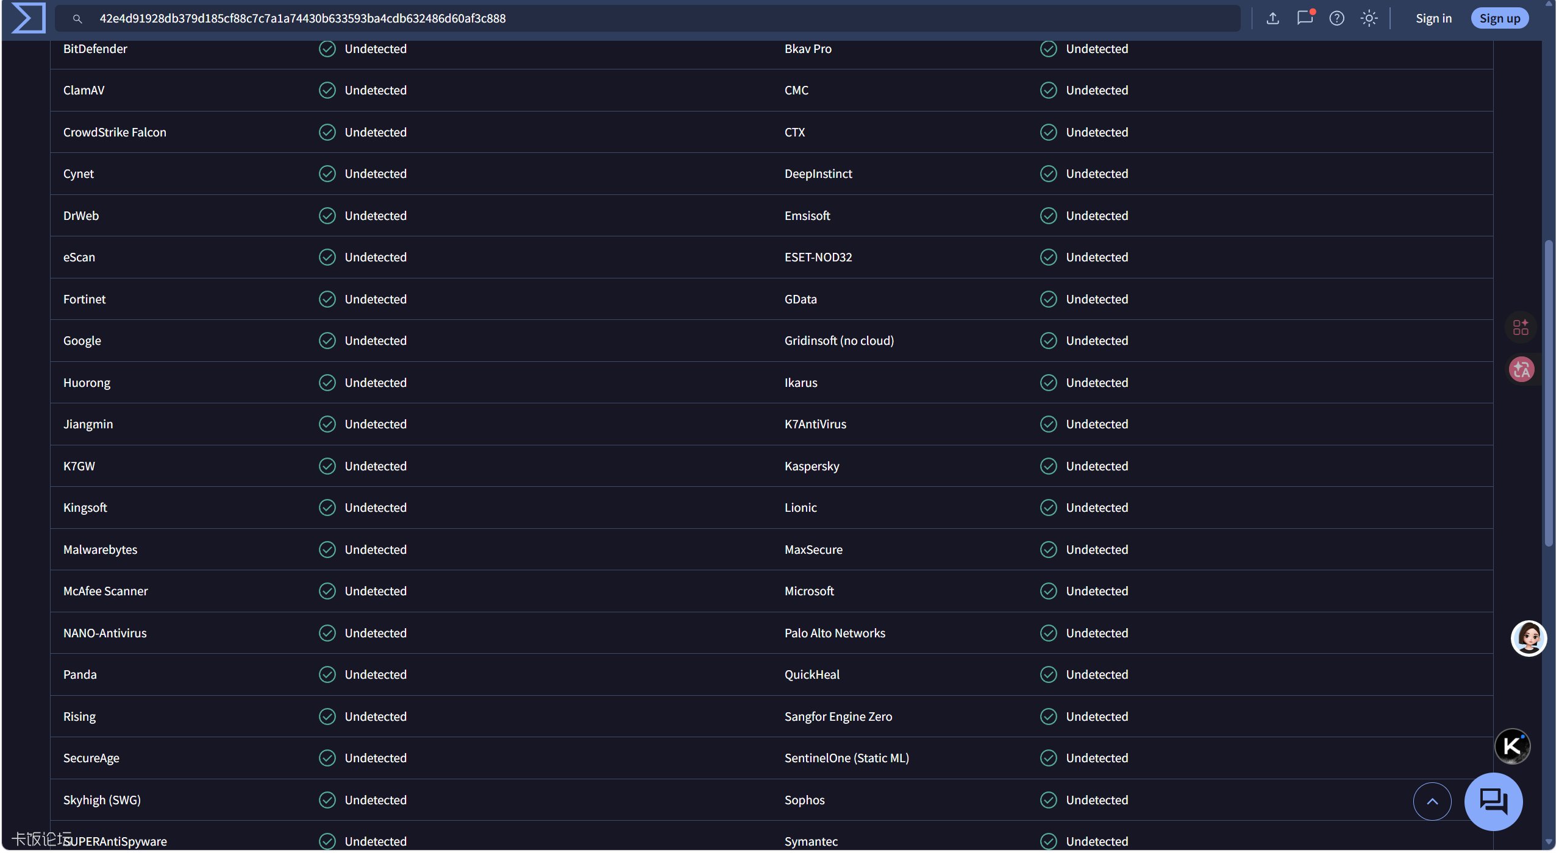
Task: Open the notifications chat bubble icon
Action: click(1305, 18)
